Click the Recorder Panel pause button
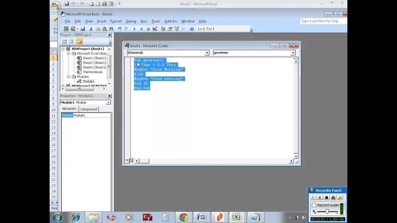Screen dimensions: 397x223 point(320,198)
